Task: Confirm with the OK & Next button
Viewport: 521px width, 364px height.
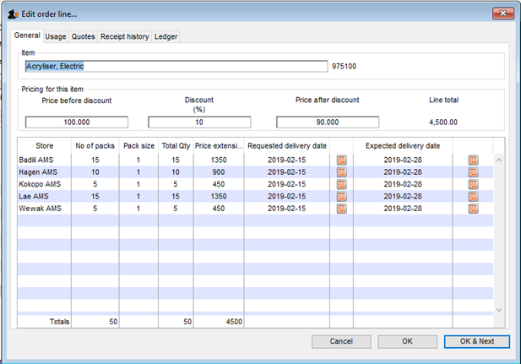Action: pyautogui.click(x=476, y=341)
